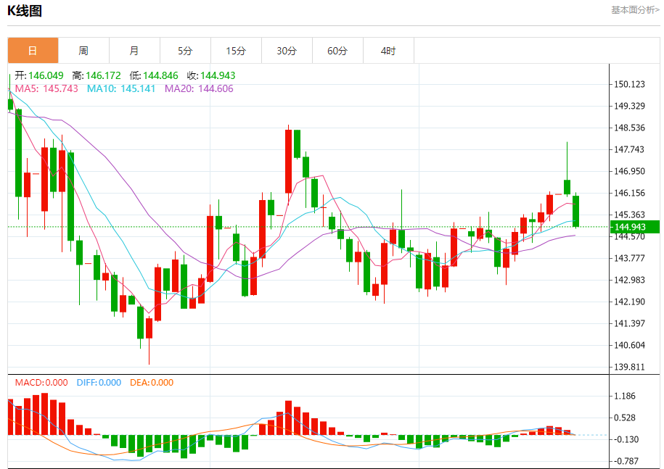The image size is (664, 469).
Task: Click the 148.536 price axis label
Action: (x=629, y=128)
